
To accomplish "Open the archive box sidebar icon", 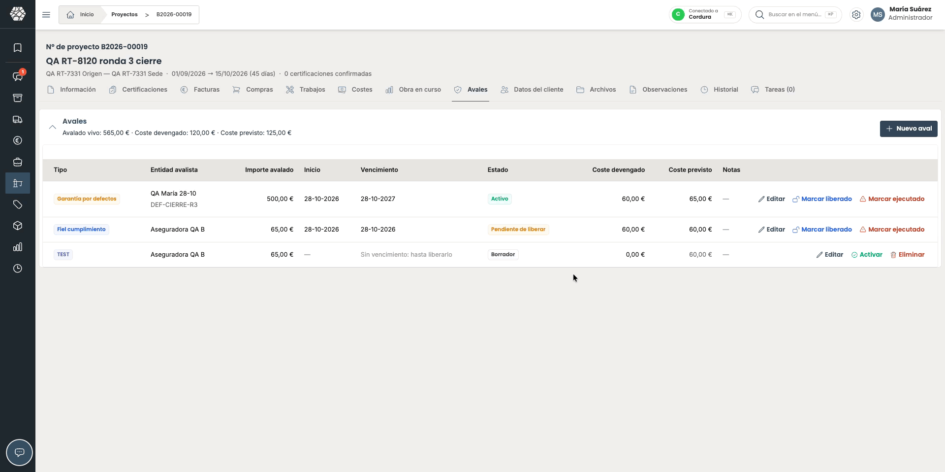I will (18, 98).
